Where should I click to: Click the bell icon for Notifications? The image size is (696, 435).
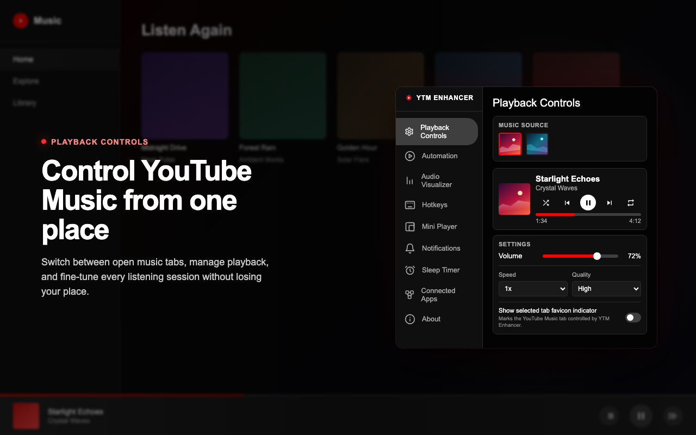[410, 248]
